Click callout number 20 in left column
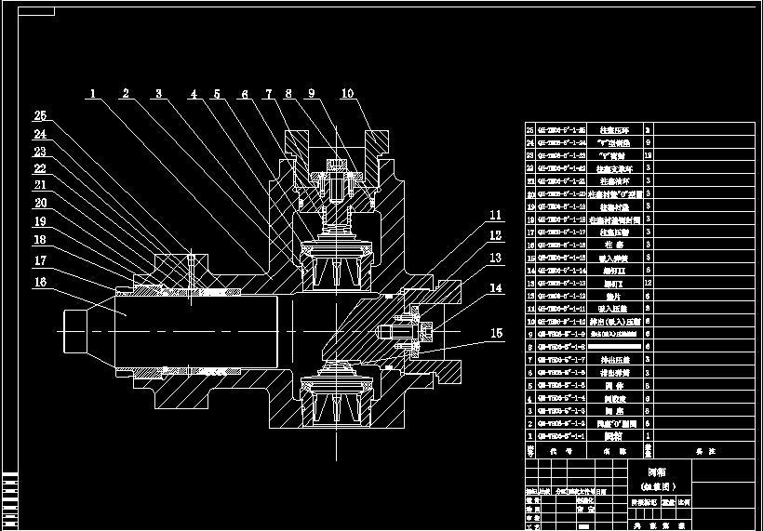Screen dimensions: 763x531 point(40,203)
